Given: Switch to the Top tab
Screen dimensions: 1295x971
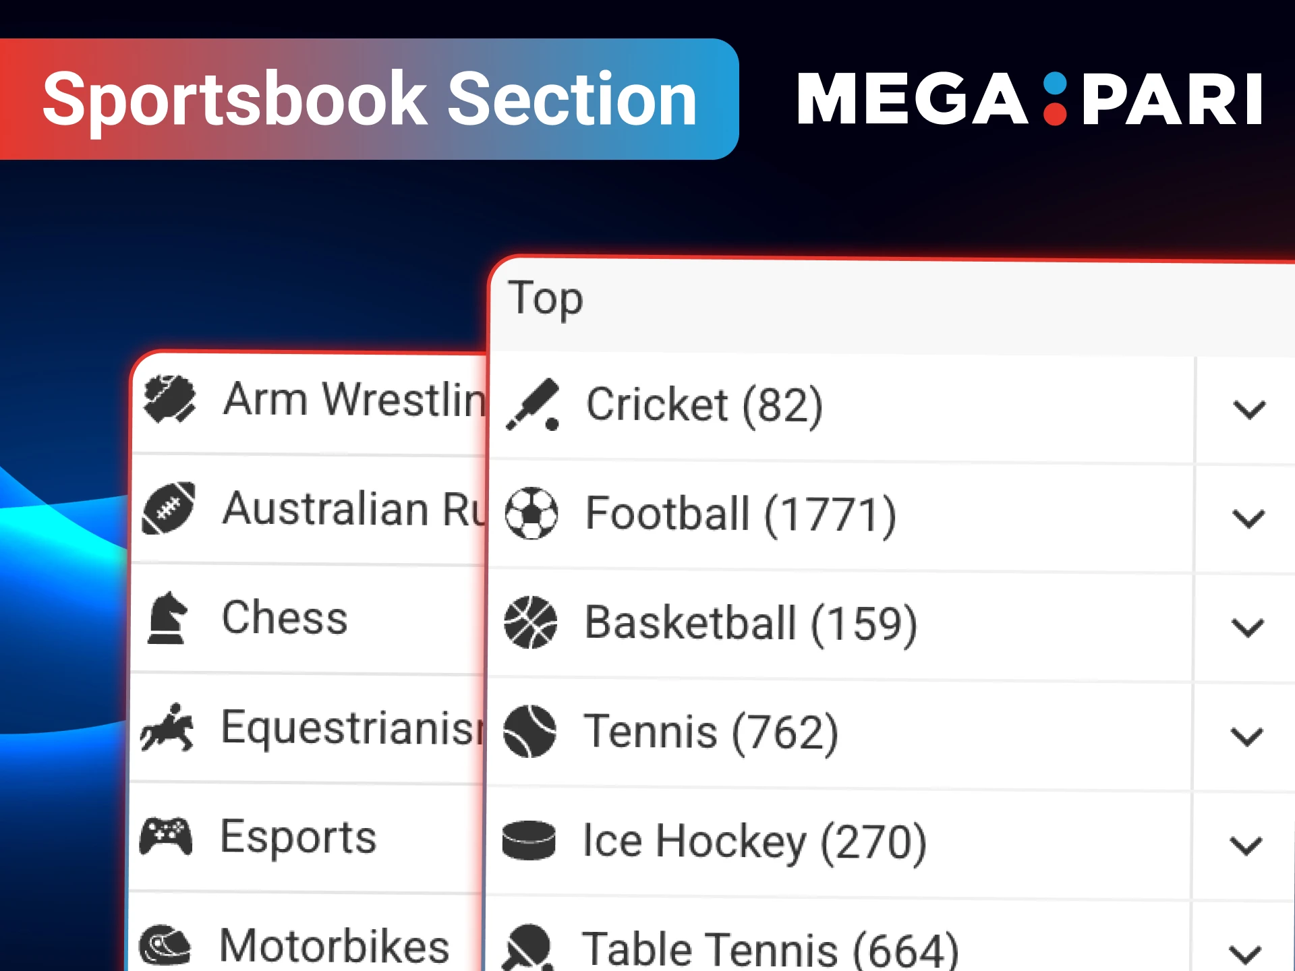Looking at the screenshot, I should pos(546,299).
